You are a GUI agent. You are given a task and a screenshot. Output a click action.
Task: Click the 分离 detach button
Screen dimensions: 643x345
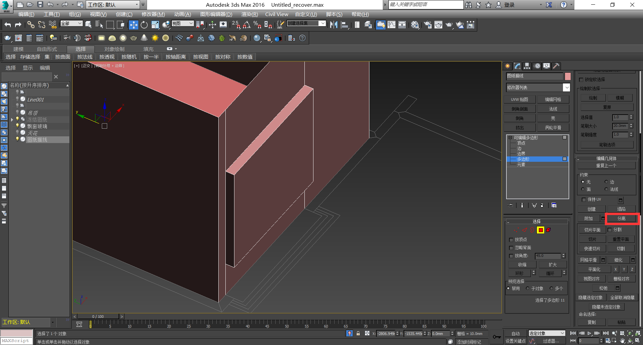(x=621, y=218)
